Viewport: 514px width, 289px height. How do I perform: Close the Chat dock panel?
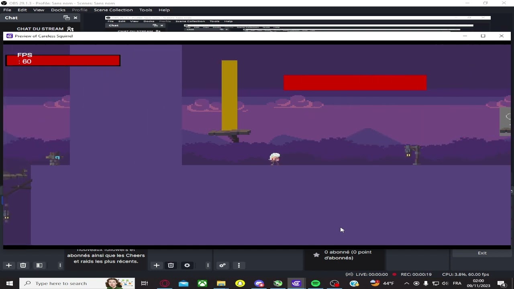coord(75,18)
